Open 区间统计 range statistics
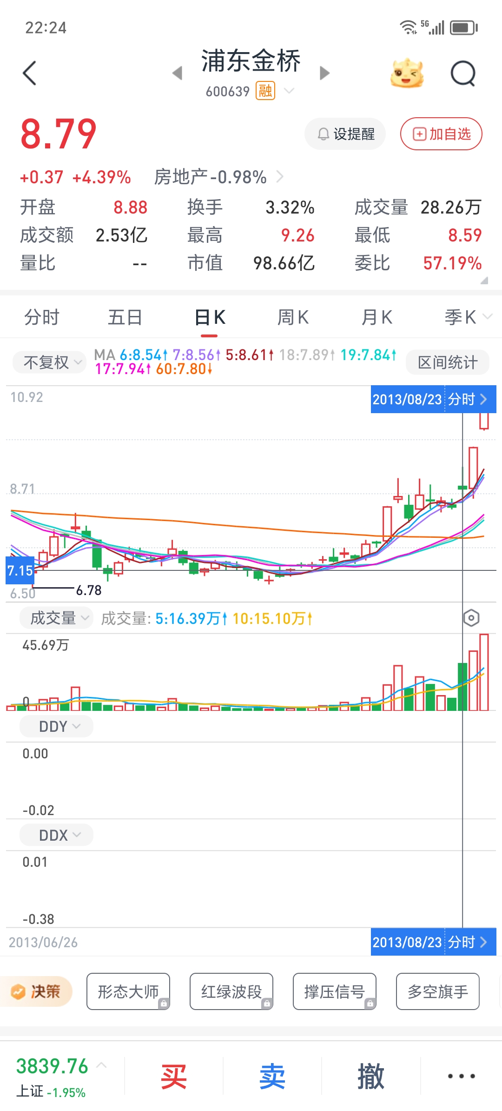 tap(447, 362)
